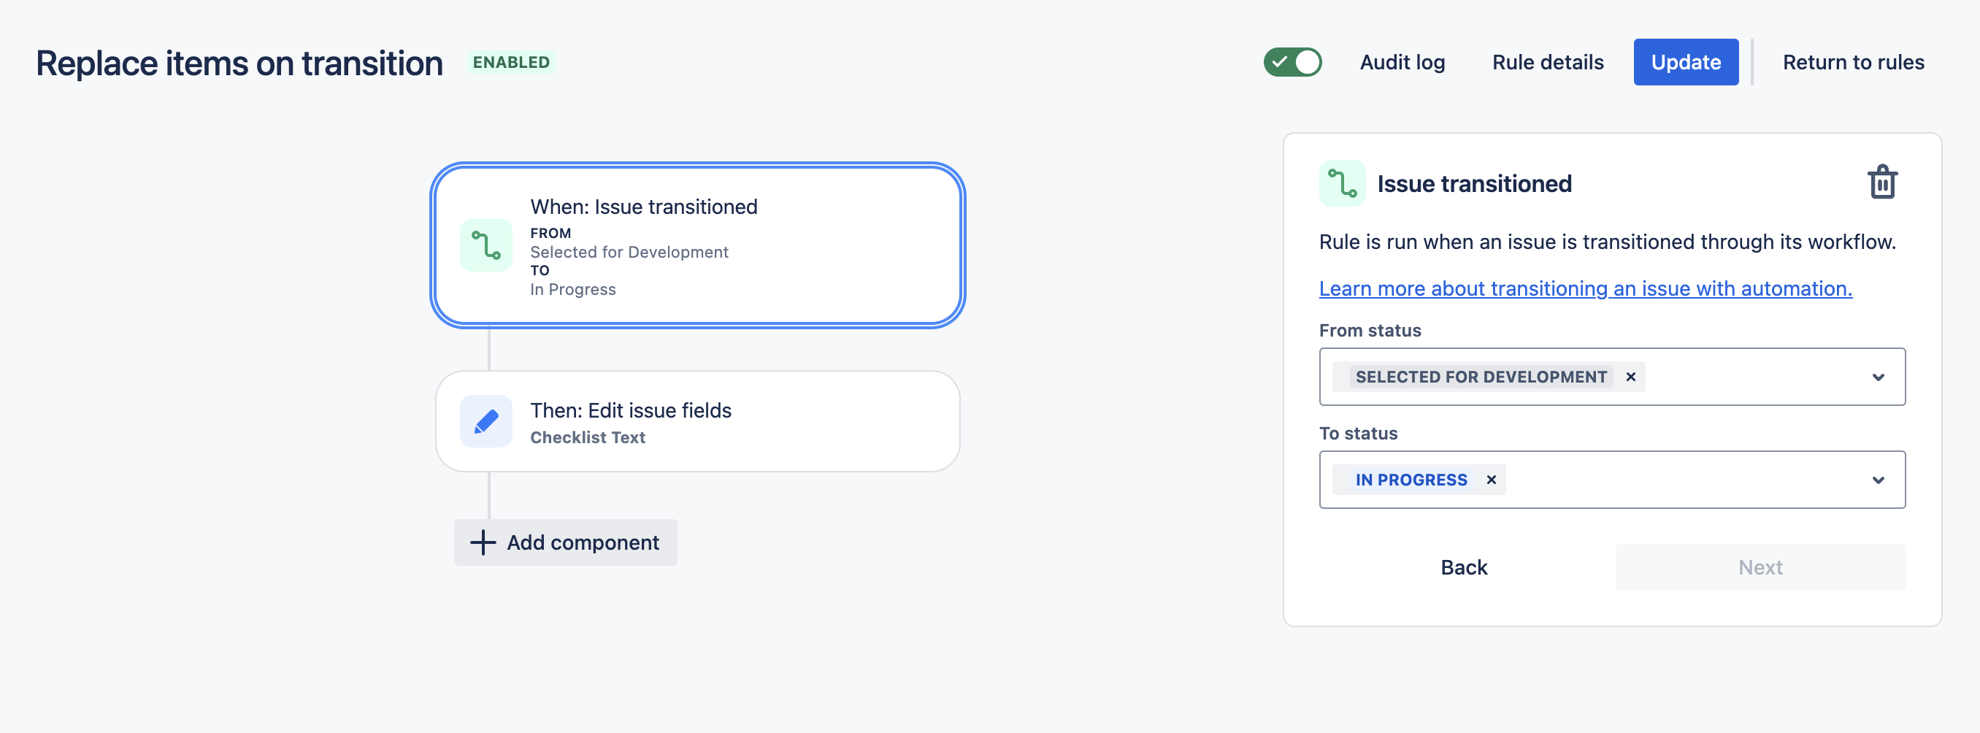
Task: Click the plus icon beside Add component
Action: (x=483, y=542)
